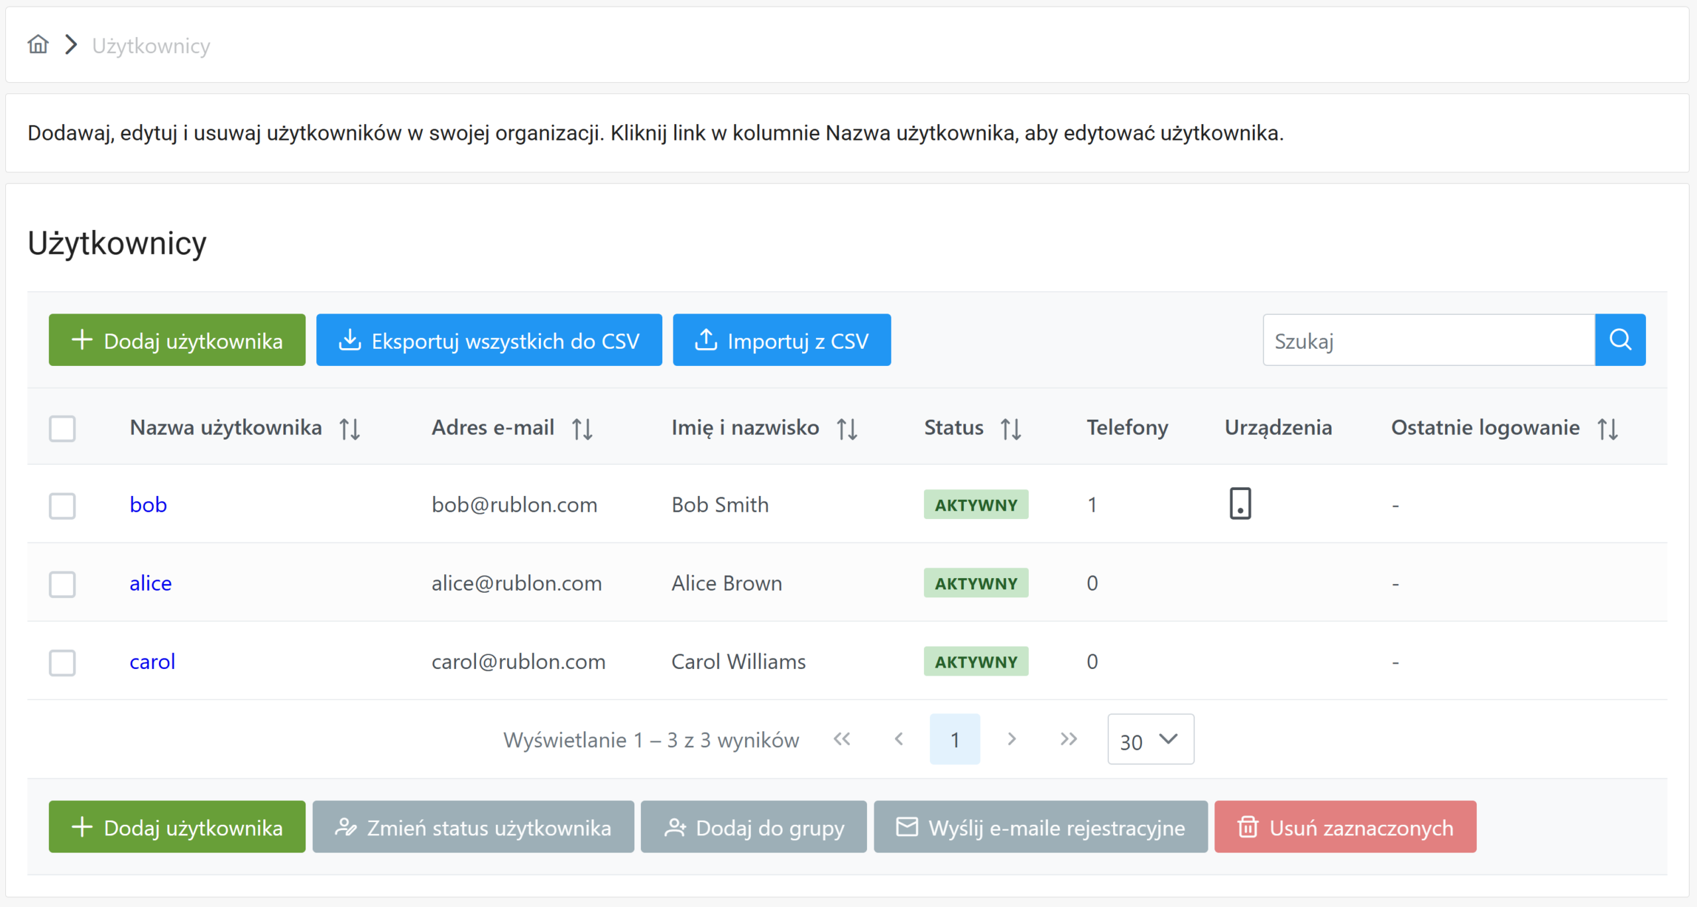Go to last page double-arrow
Screen dimensions: 1697x907
pyautogui.click(x=1068, y=739)
